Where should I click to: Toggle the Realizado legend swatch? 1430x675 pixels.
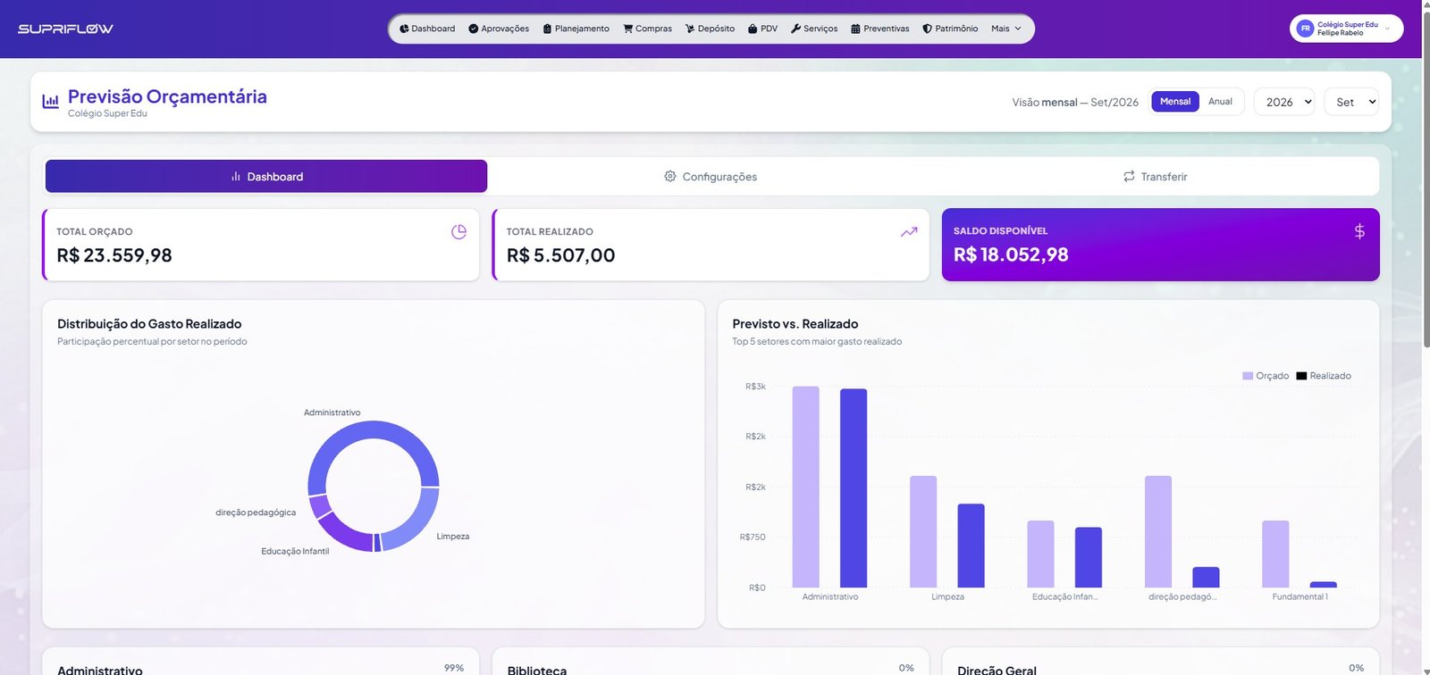point(1301,376)
